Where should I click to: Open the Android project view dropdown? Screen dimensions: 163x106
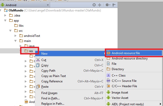tap(25, 5)
